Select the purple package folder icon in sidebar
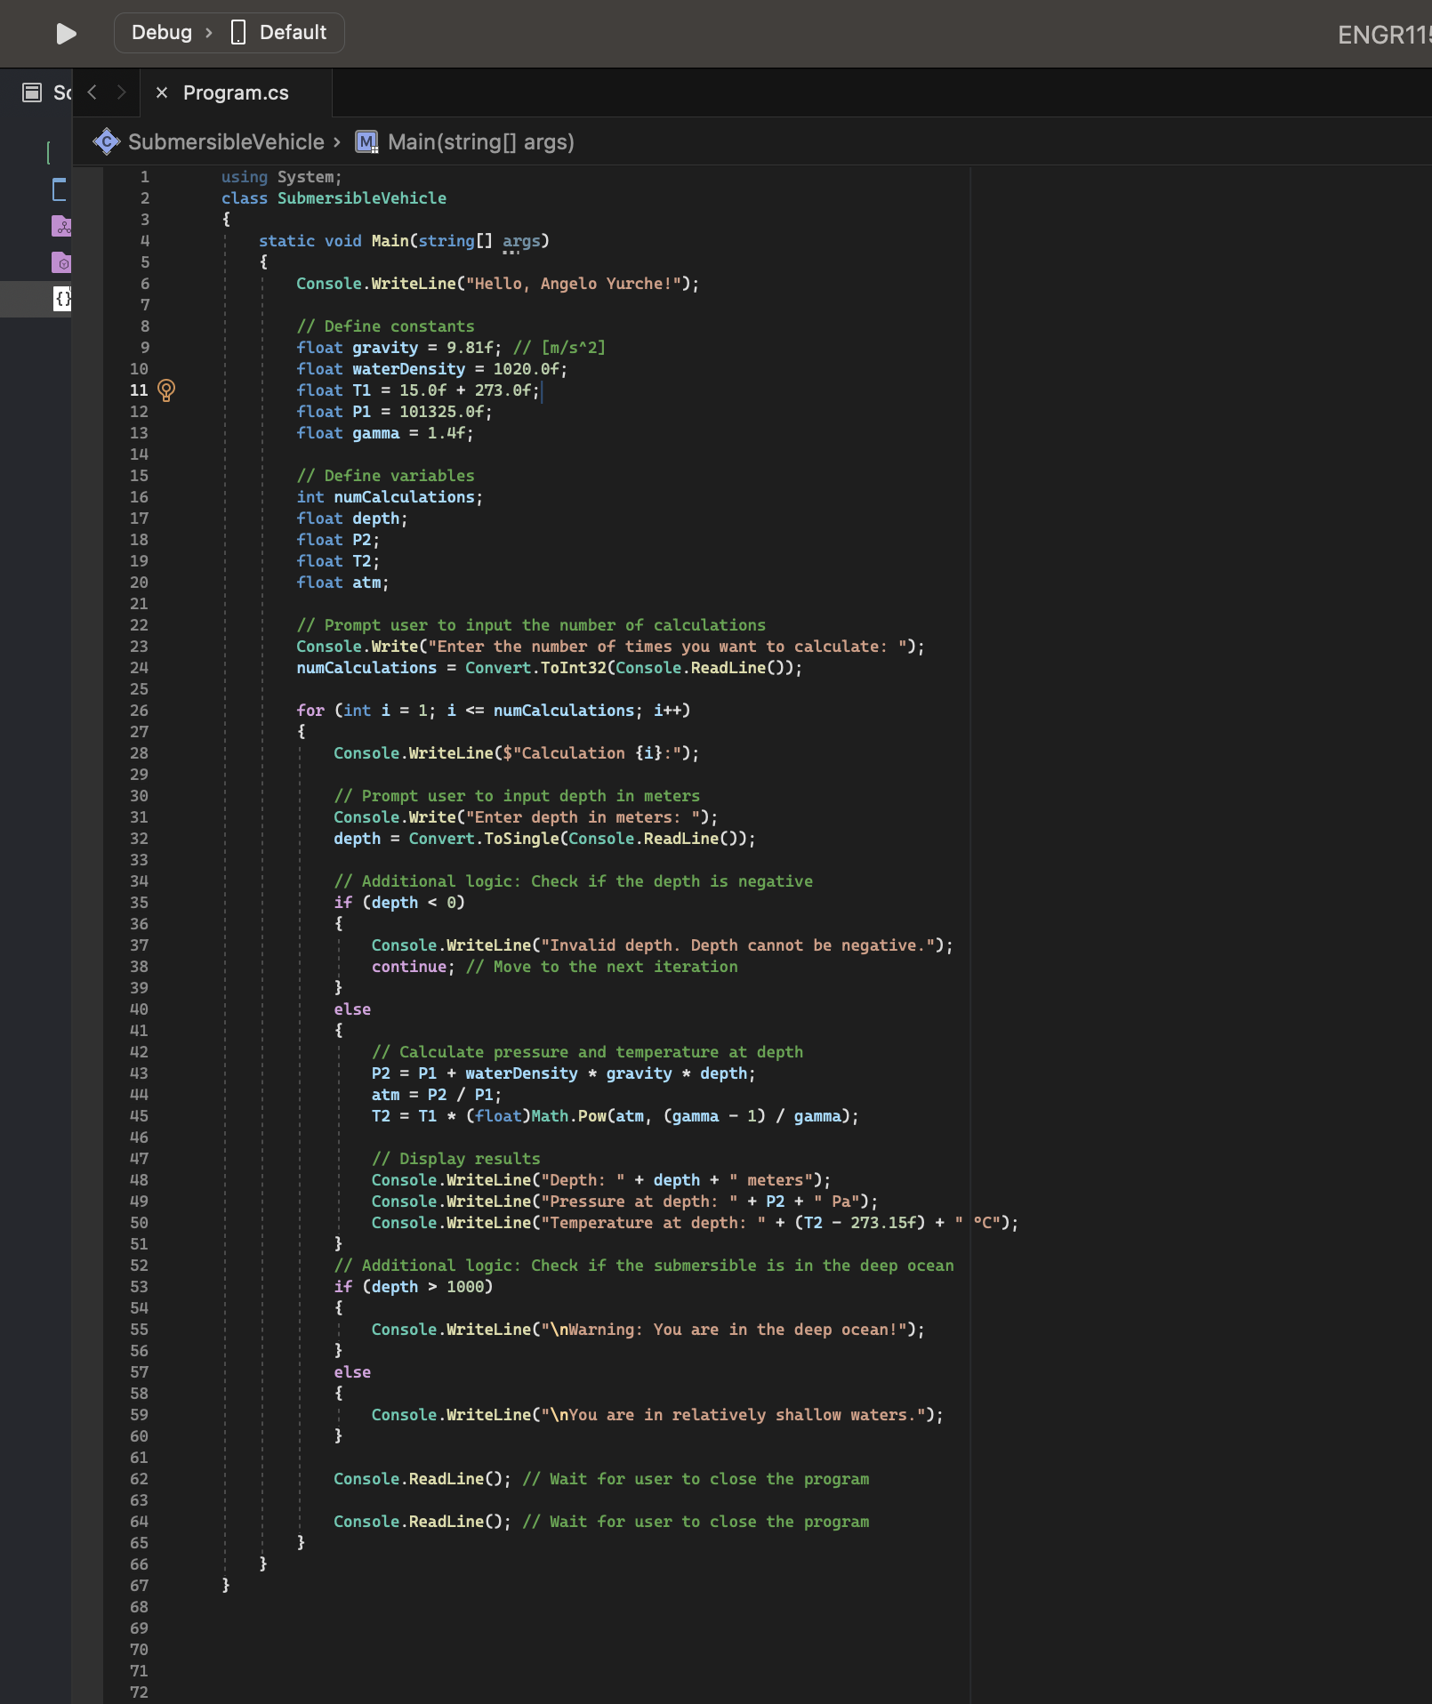Screen dimensions: 1432x1704 [61, 262]
